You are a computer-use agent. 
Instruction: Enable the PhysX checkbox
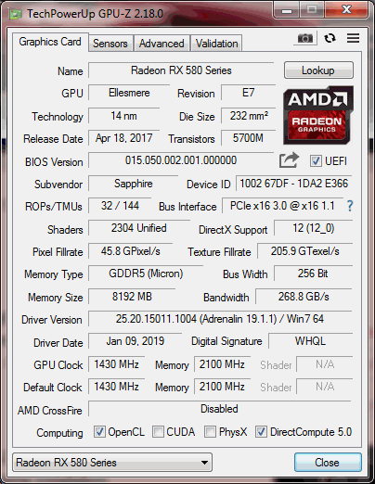(210, 432)
